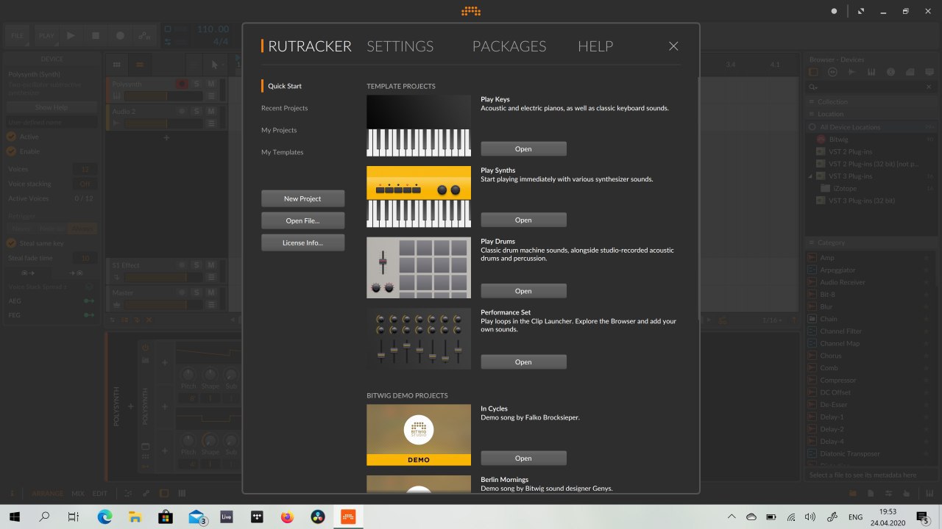This screenshot has width=942, height=529.
Task: Open Firefox from the taskbar
Action: point(286,517)
